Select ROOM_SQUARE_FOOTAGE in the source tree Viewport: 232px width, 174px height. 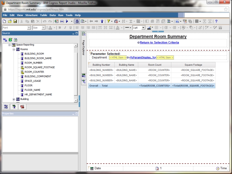click(x=39, y=67)
